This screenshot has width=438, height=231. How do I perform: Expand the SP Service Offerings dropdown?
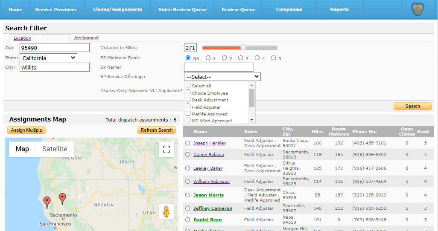point(222,76)
